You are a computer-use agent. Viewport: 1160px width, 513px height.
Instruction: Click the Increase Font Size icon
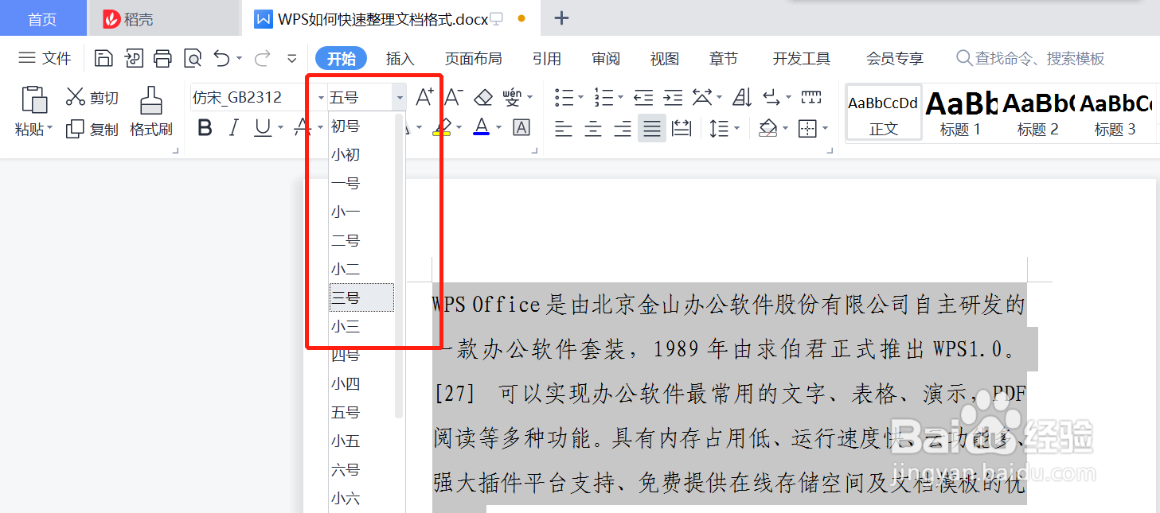[424, 95]
